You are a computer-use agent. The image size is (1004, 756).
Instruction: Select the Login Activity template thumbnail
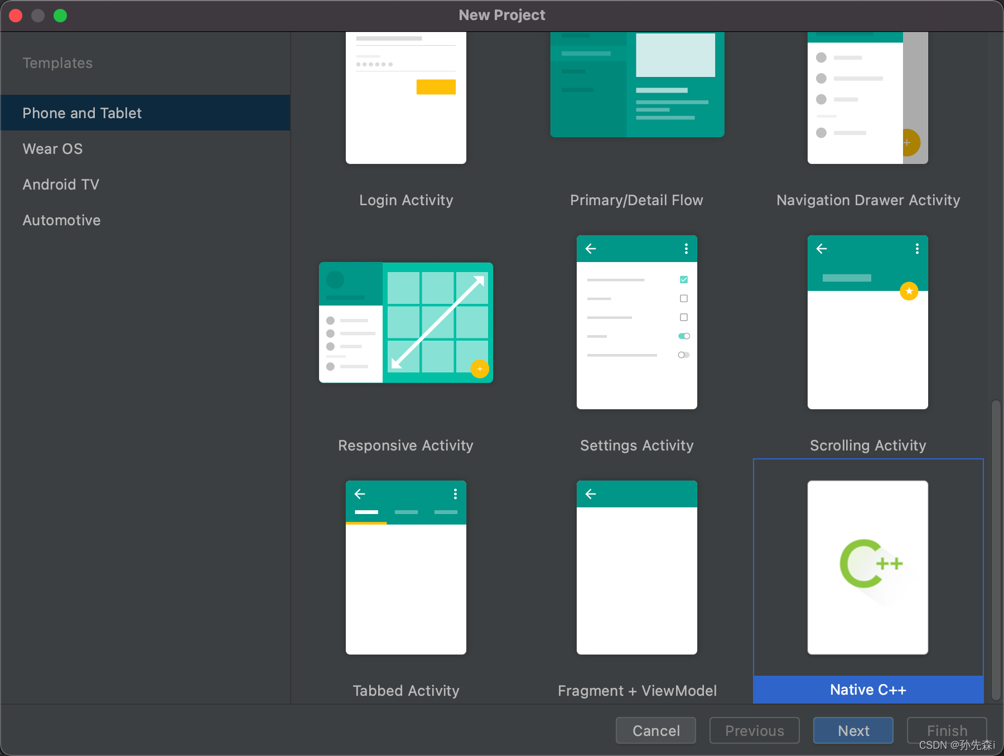pos(406,98)
